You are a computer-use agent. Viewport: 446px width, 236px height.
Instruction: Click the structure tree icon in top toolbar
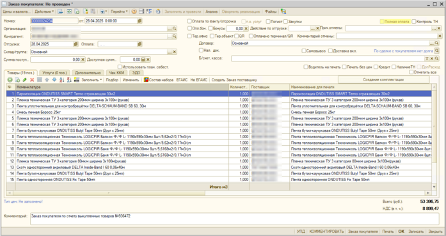pos(148,12)
